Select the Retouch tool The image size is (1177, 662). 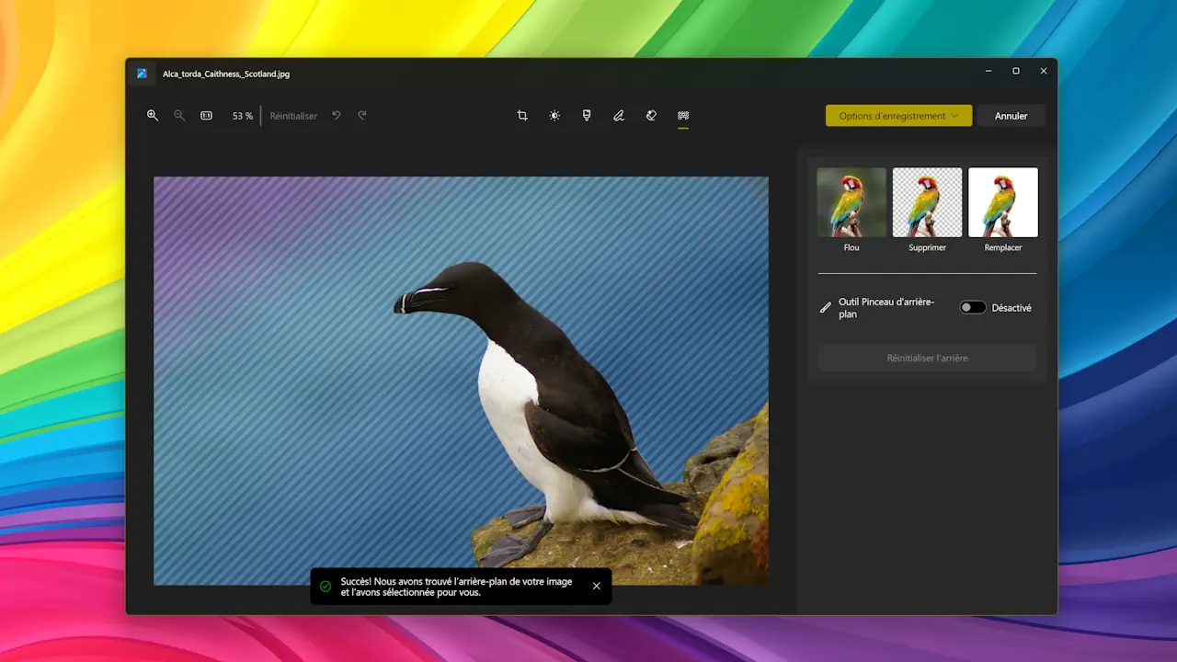[651, 115]
